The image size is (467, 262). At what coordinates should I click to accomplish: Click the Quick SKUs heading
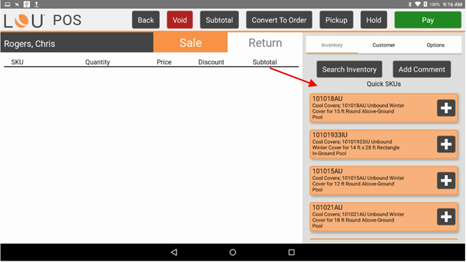384,84
